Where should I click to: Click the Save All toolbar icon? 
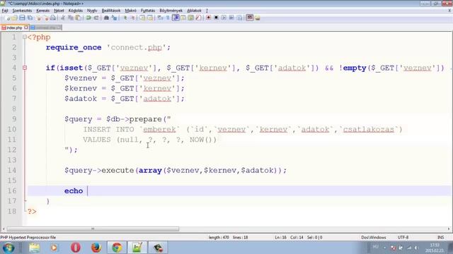30,18
